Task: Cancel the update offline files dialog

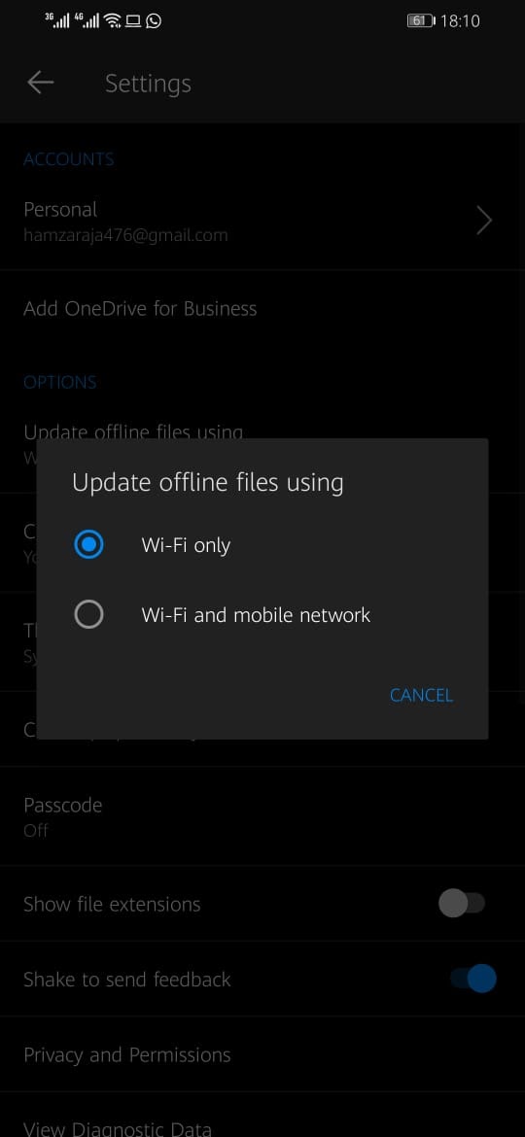Action: tap(421, 695)
